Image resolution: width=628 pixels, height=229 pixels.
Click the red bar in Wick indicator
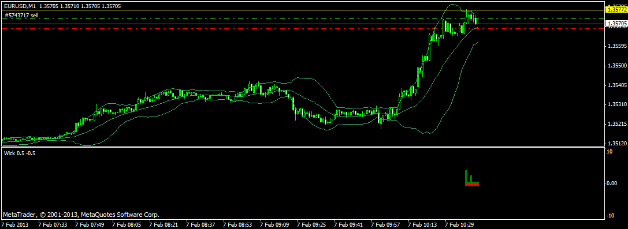pyautogui.click(x=472, y=184)
